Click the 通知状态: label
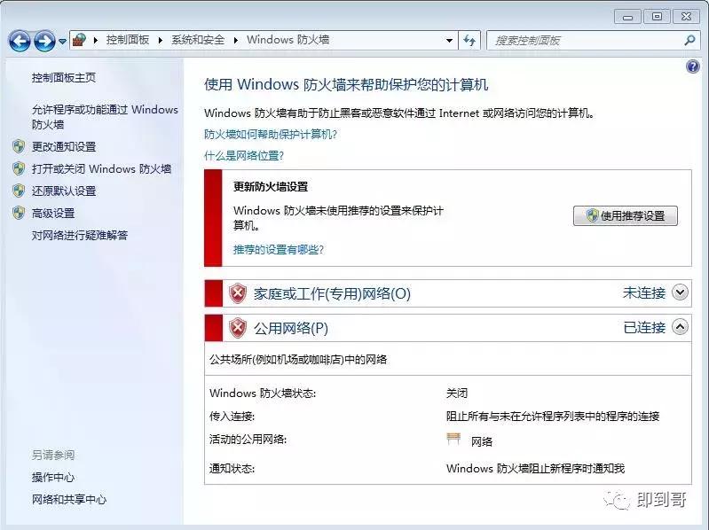 232,469
